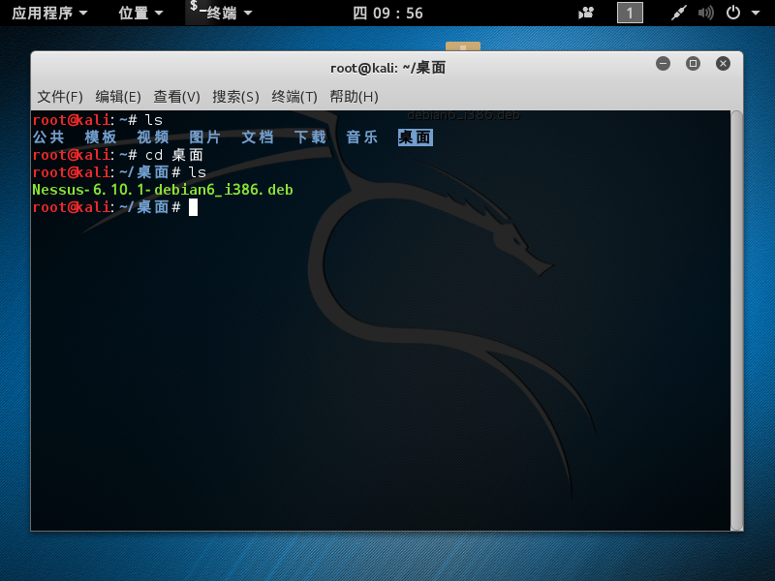
Task: Click the volume speaker icon
Action: click(705, 13)
